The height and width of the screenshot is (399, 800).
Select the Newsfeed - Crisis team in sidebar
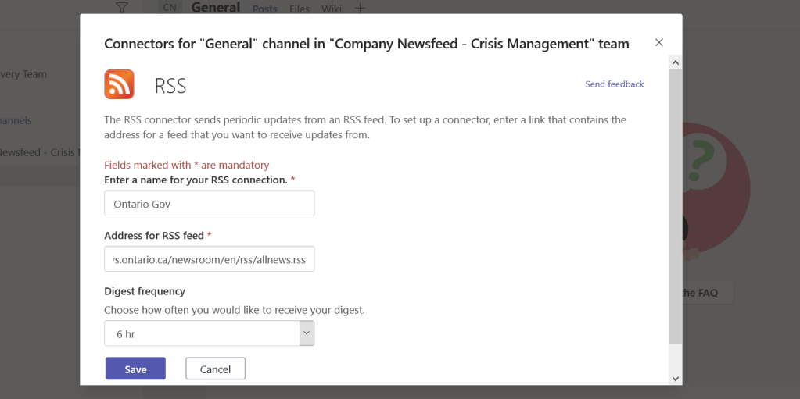[x=39, y=152]
